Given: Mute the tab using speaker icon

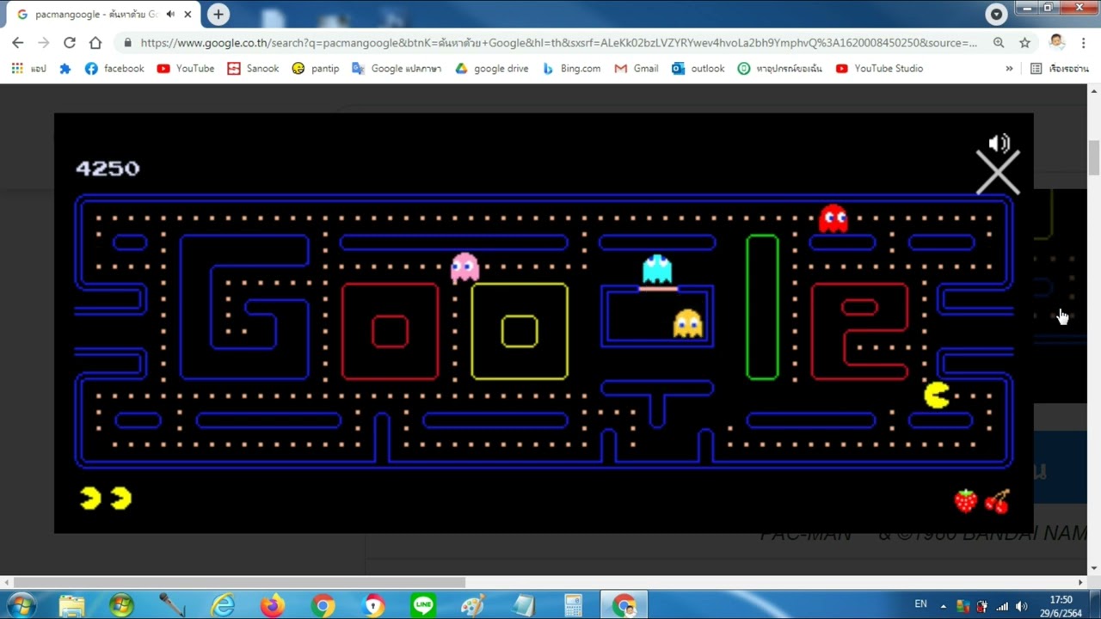Looking at the screenshot, I should tap(170, 15).
